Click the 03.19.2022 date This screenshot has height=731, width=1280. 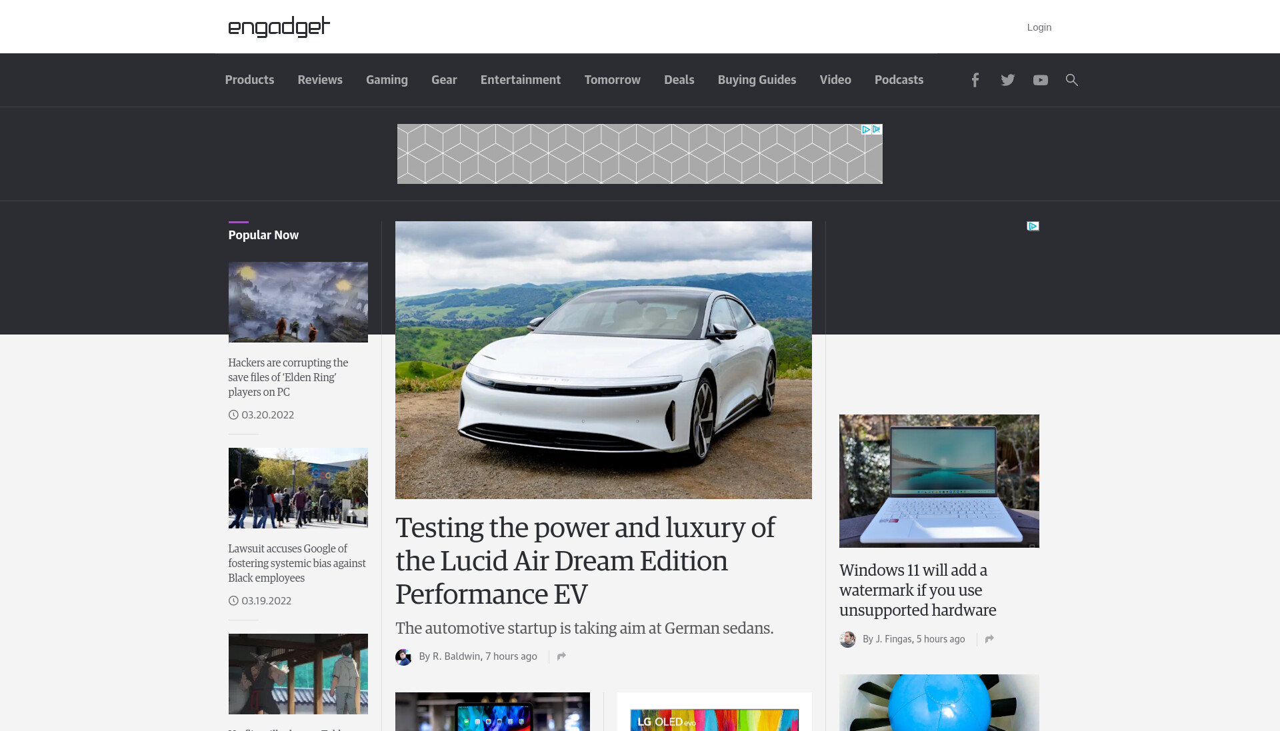266,600
